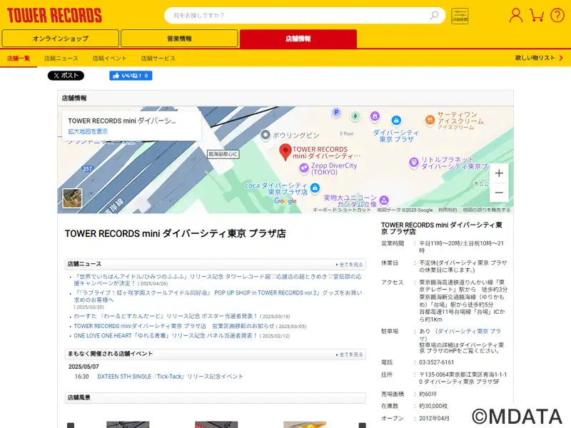Click the coca DiverCity shop marker icon
571x428 pixels.
tap(315, 188)
